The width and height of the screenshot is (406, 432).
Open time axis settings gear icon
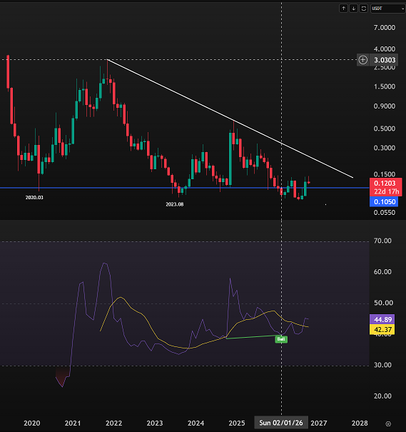pyautogui.click(x=388, y=423)
